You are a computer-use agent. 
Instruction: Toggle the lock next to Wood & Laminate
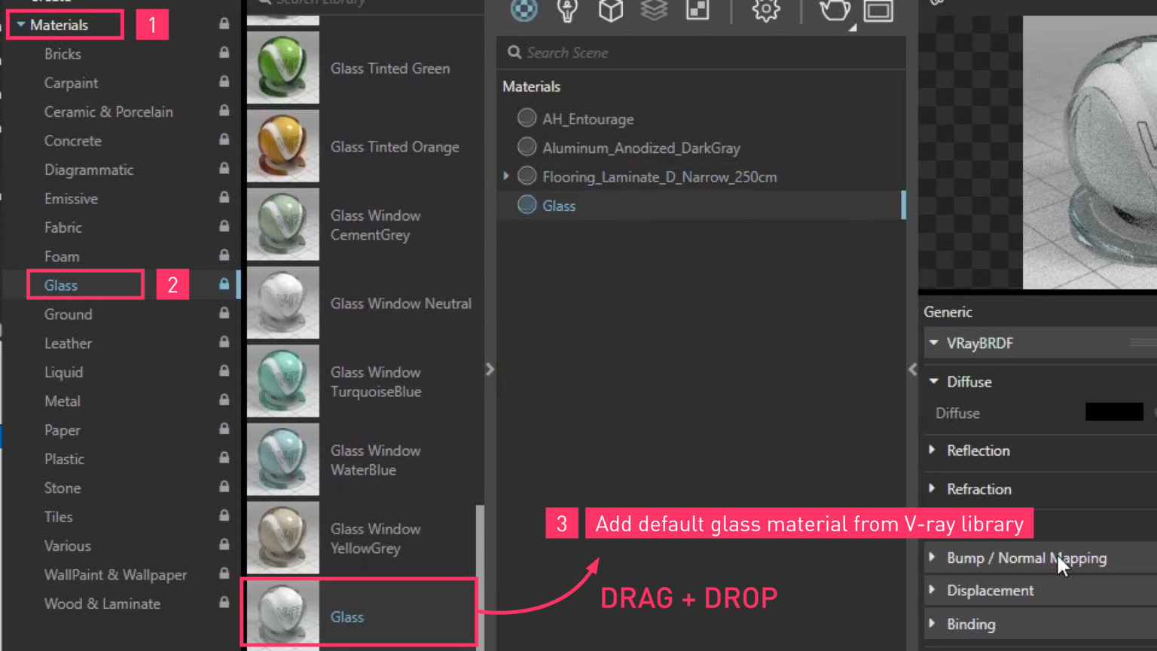(223, 603)
